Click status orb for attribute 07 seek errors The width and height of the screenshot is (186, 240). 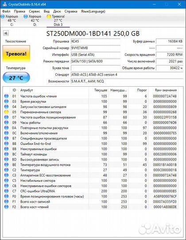pos(6,117)
